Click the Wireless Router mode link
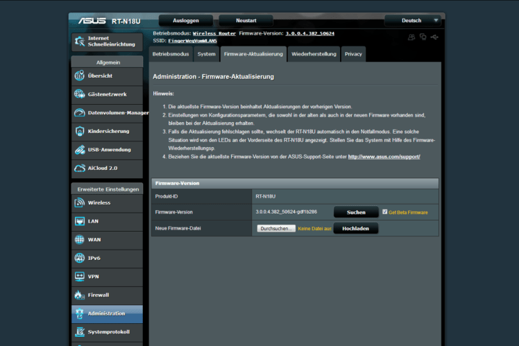519x346 pixels. pyautogui.click(x=214, y=33)
